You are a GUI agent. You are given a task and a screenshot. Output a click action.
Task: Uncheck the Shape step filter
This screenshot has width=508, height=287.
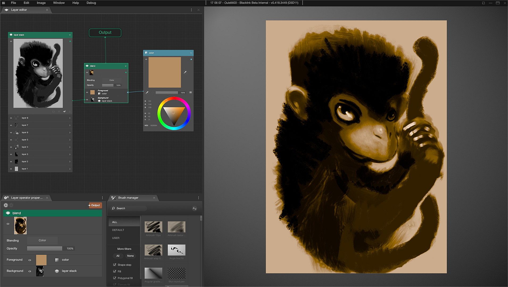pos(115,265)
